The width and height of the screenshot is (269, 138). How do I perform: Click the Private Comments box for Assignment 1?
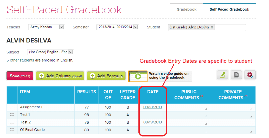pyautogui.click(x=233, y=107)
